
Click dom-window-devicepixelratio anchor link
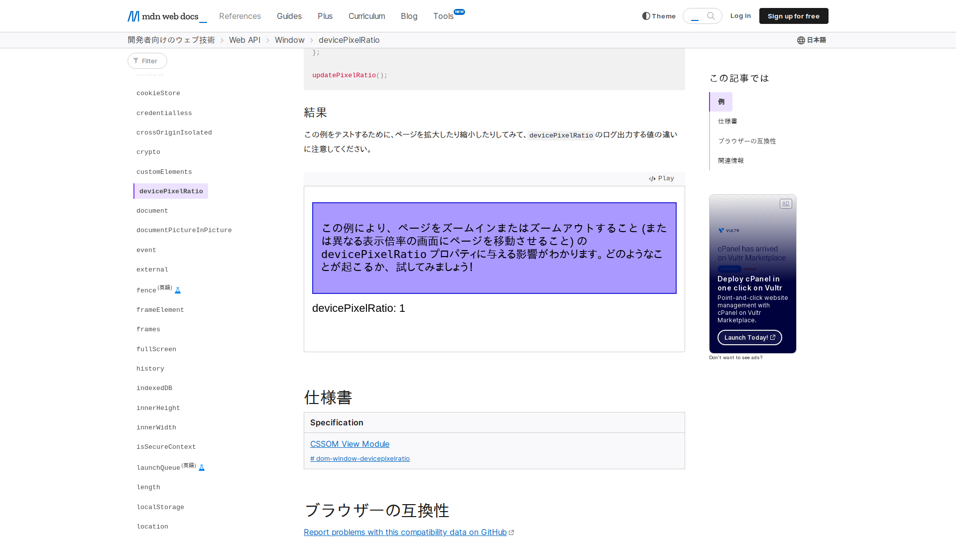[360, 458]
